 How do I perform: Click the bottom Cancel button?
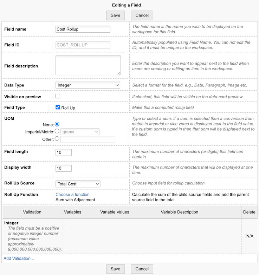click(142, 269)
